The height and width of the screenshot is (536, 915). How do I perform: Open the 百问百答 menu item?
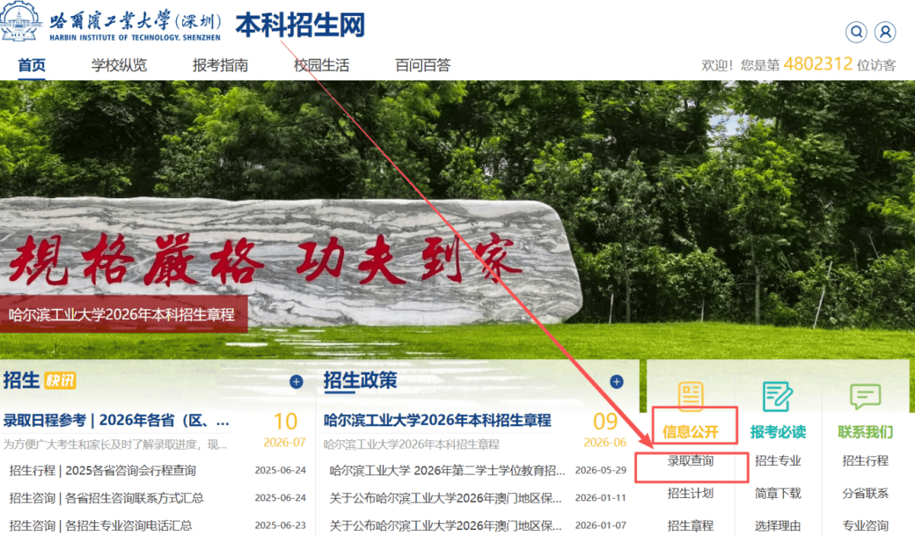click(x=423, y=65)
